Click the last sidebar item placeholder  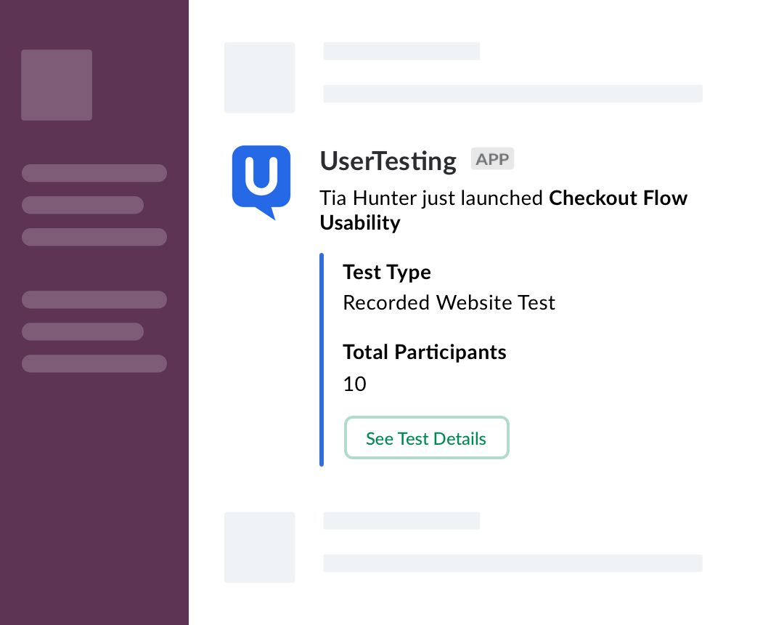(94, 364)
